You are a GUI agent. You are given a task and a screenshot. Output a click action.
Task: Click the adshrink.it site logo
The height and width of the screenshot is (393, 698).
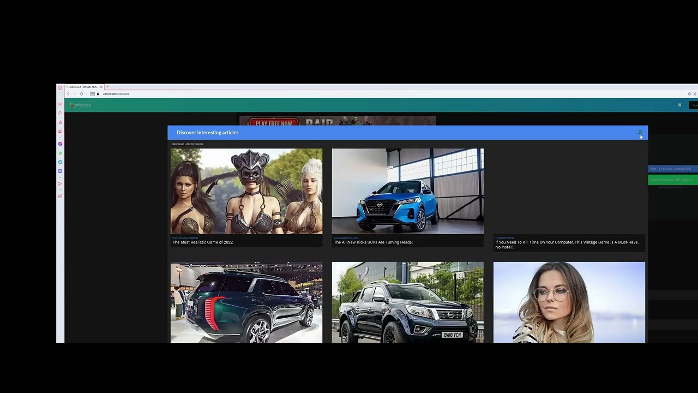coord(80,105)
